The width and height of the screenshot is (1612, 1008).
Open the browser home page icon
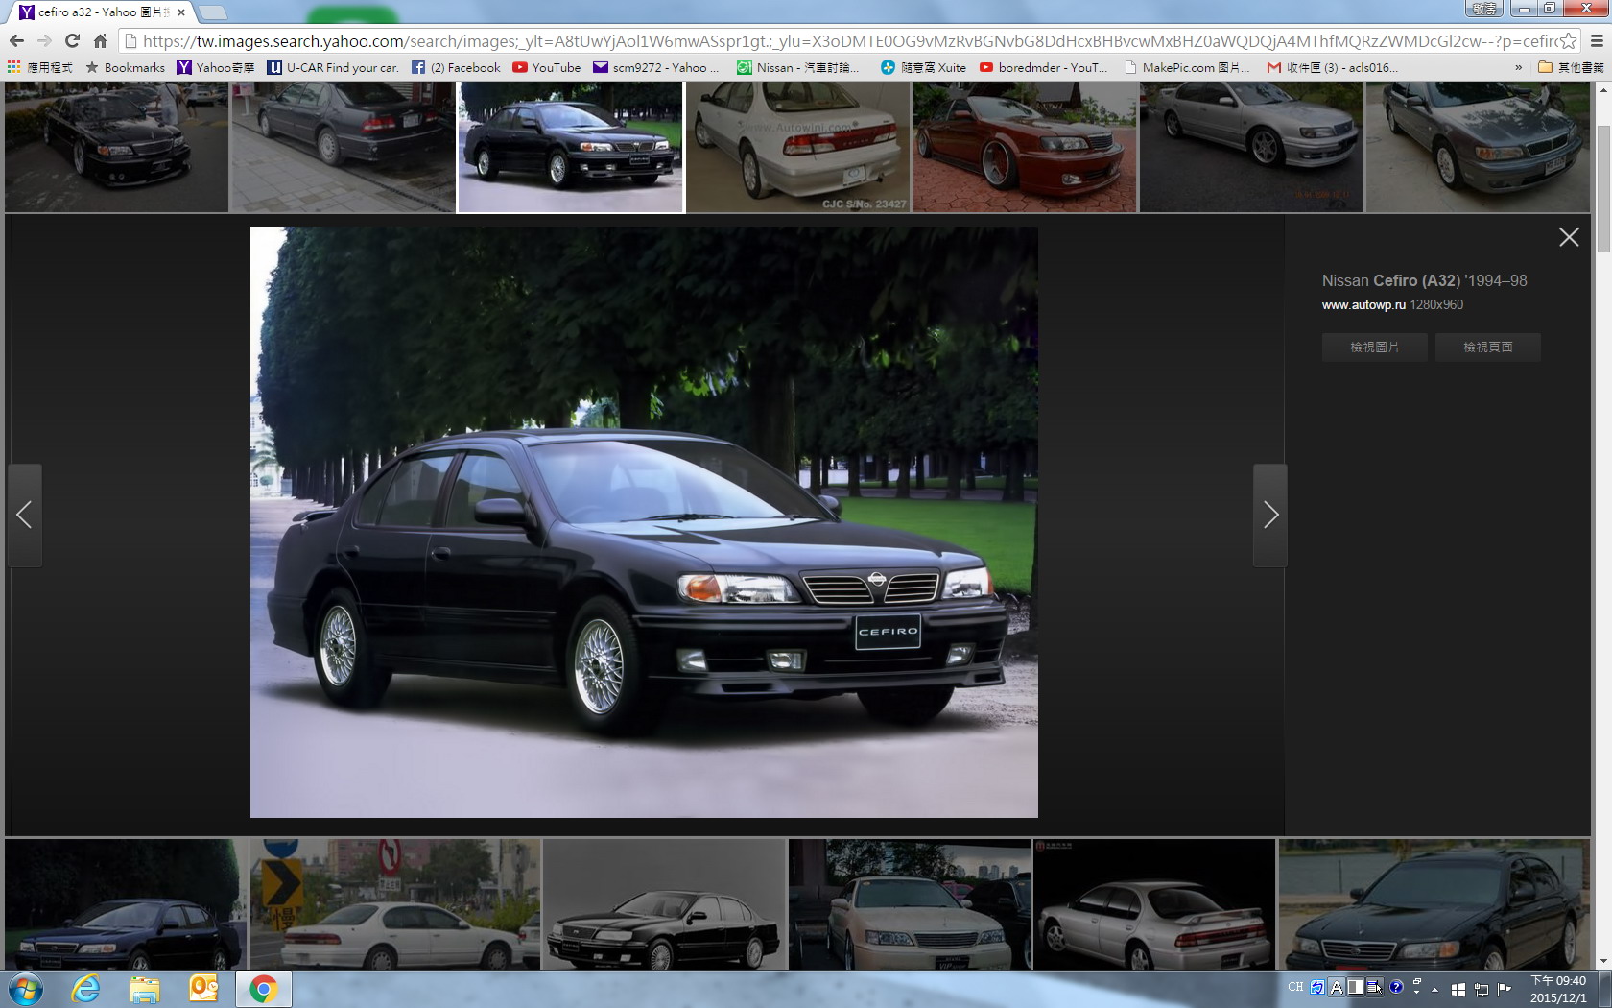[x=100, y=40]
